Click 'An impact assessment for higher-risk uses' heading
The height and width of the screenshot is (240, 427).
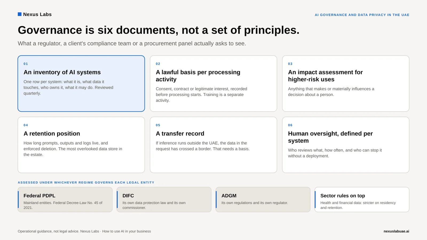325,76
